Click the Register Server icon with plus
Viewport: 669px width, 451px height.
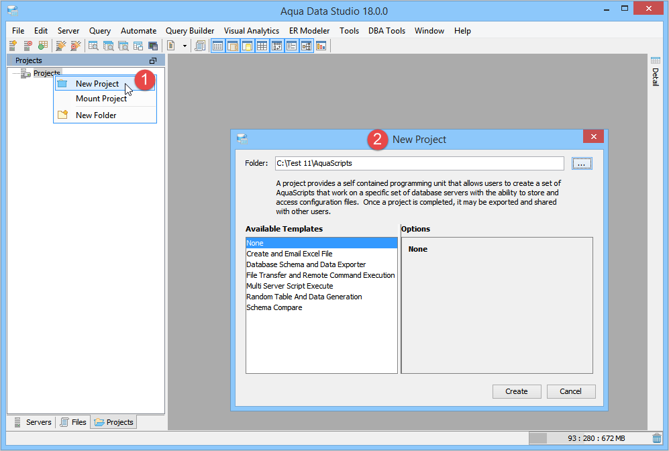click(13, 46)
